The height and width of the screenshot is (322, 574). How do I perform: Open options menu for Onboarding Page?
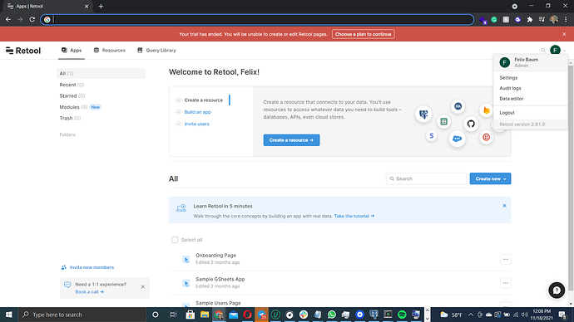(505, 259)
